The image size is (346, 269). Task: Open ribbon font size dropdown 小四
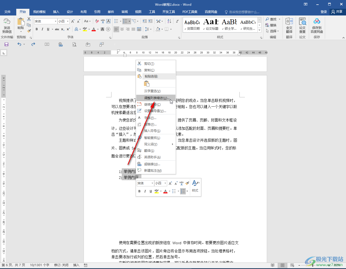click(68, 21)
